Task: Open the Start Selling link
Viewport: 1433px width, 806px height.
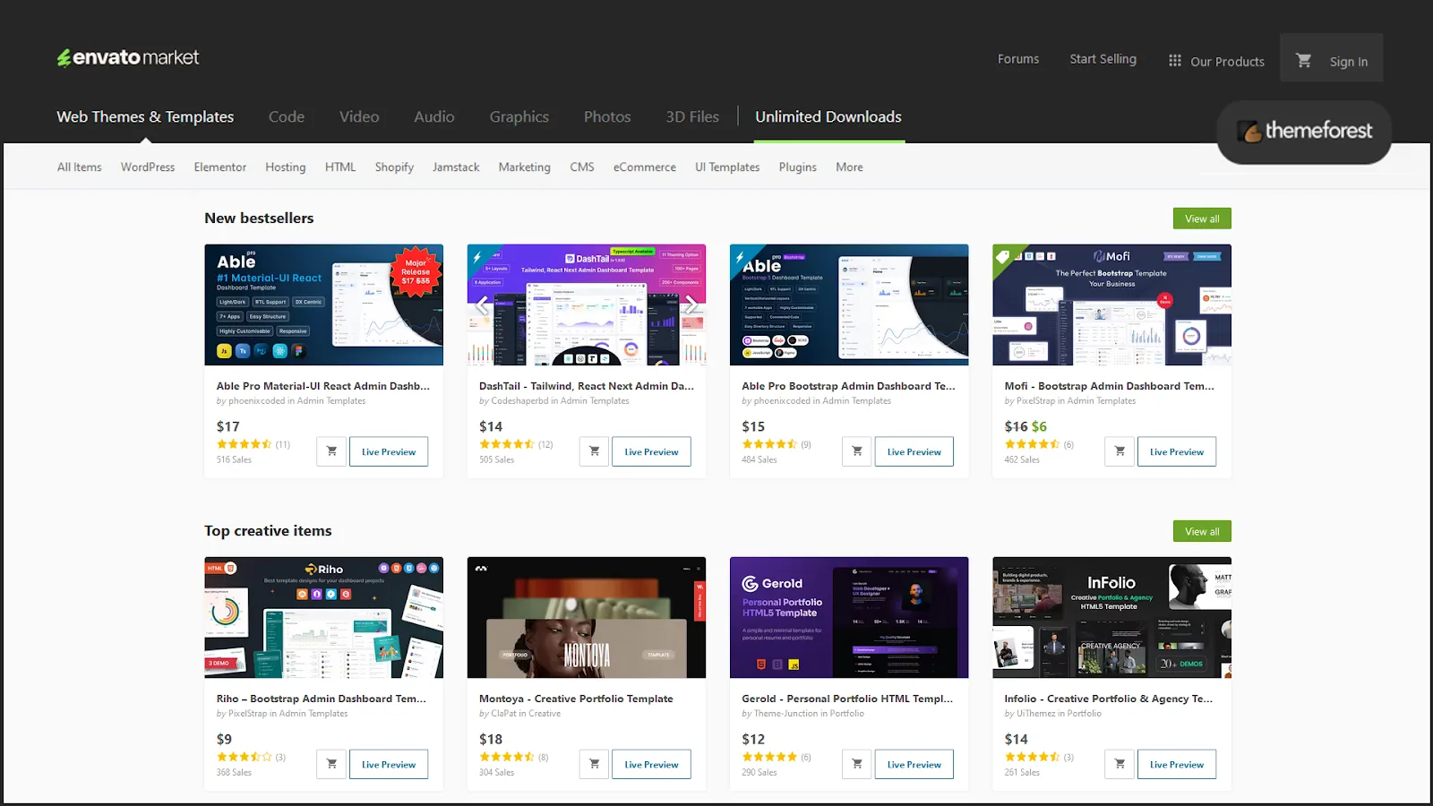Action: 1103,59
